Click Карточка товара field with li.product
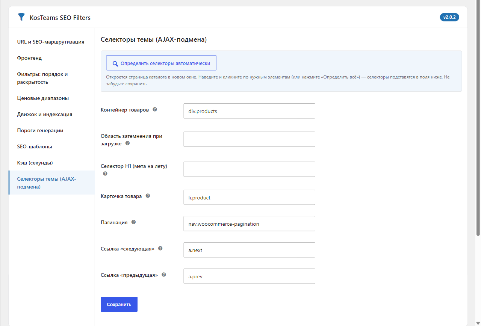 click(x=249, y=198)
